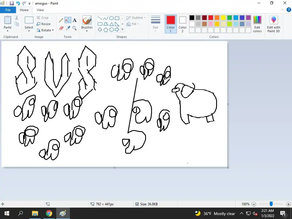
Task: Choose the Rounded rectangle shape
Action: (x=100, y=24)
